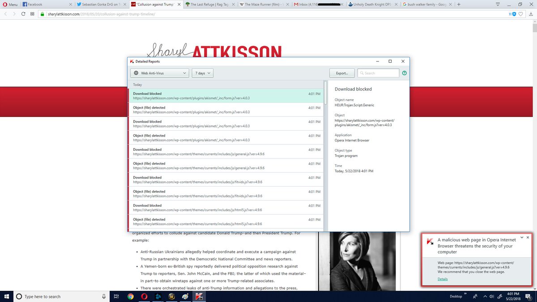537x302 pixels.
Task: Click the green padlock security icon
Action: click(x=43, y=14)
